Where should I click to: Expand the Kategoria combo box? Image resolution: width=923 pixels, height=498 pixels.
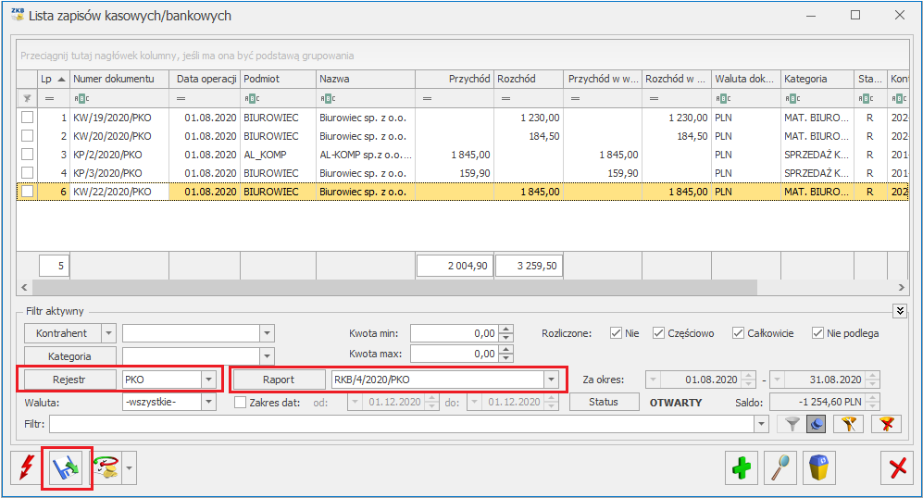point(267,356)
